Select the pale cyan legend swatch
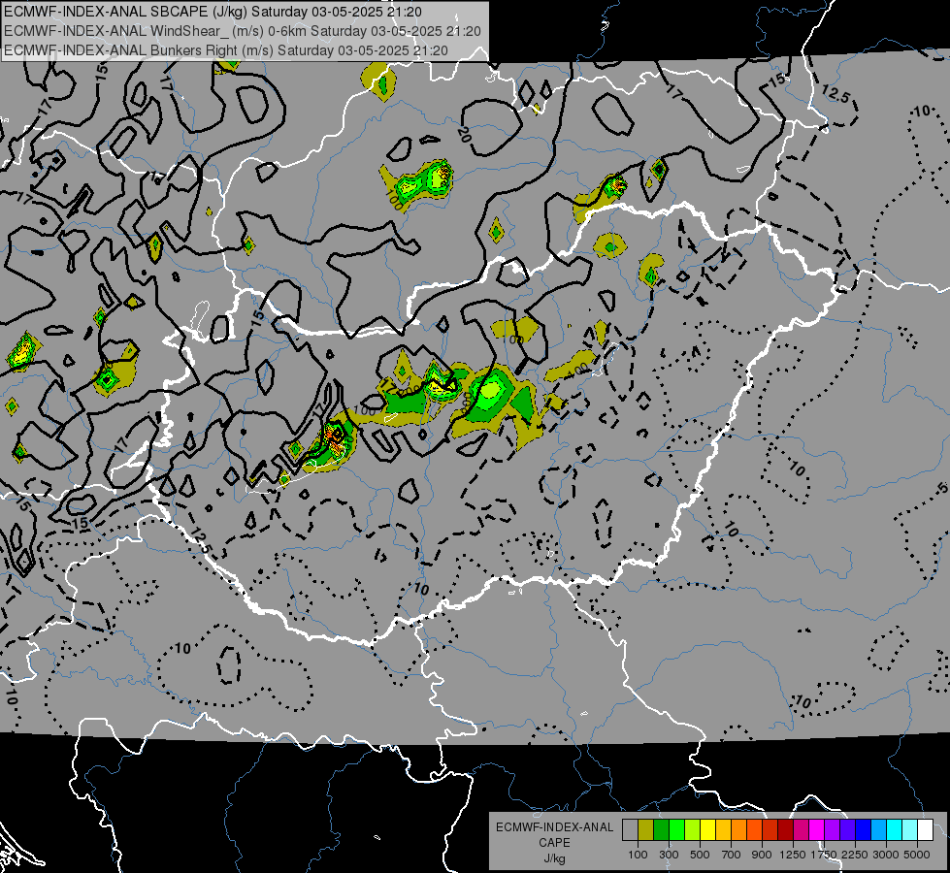This screenshot has height=873, width=950. 910,830
